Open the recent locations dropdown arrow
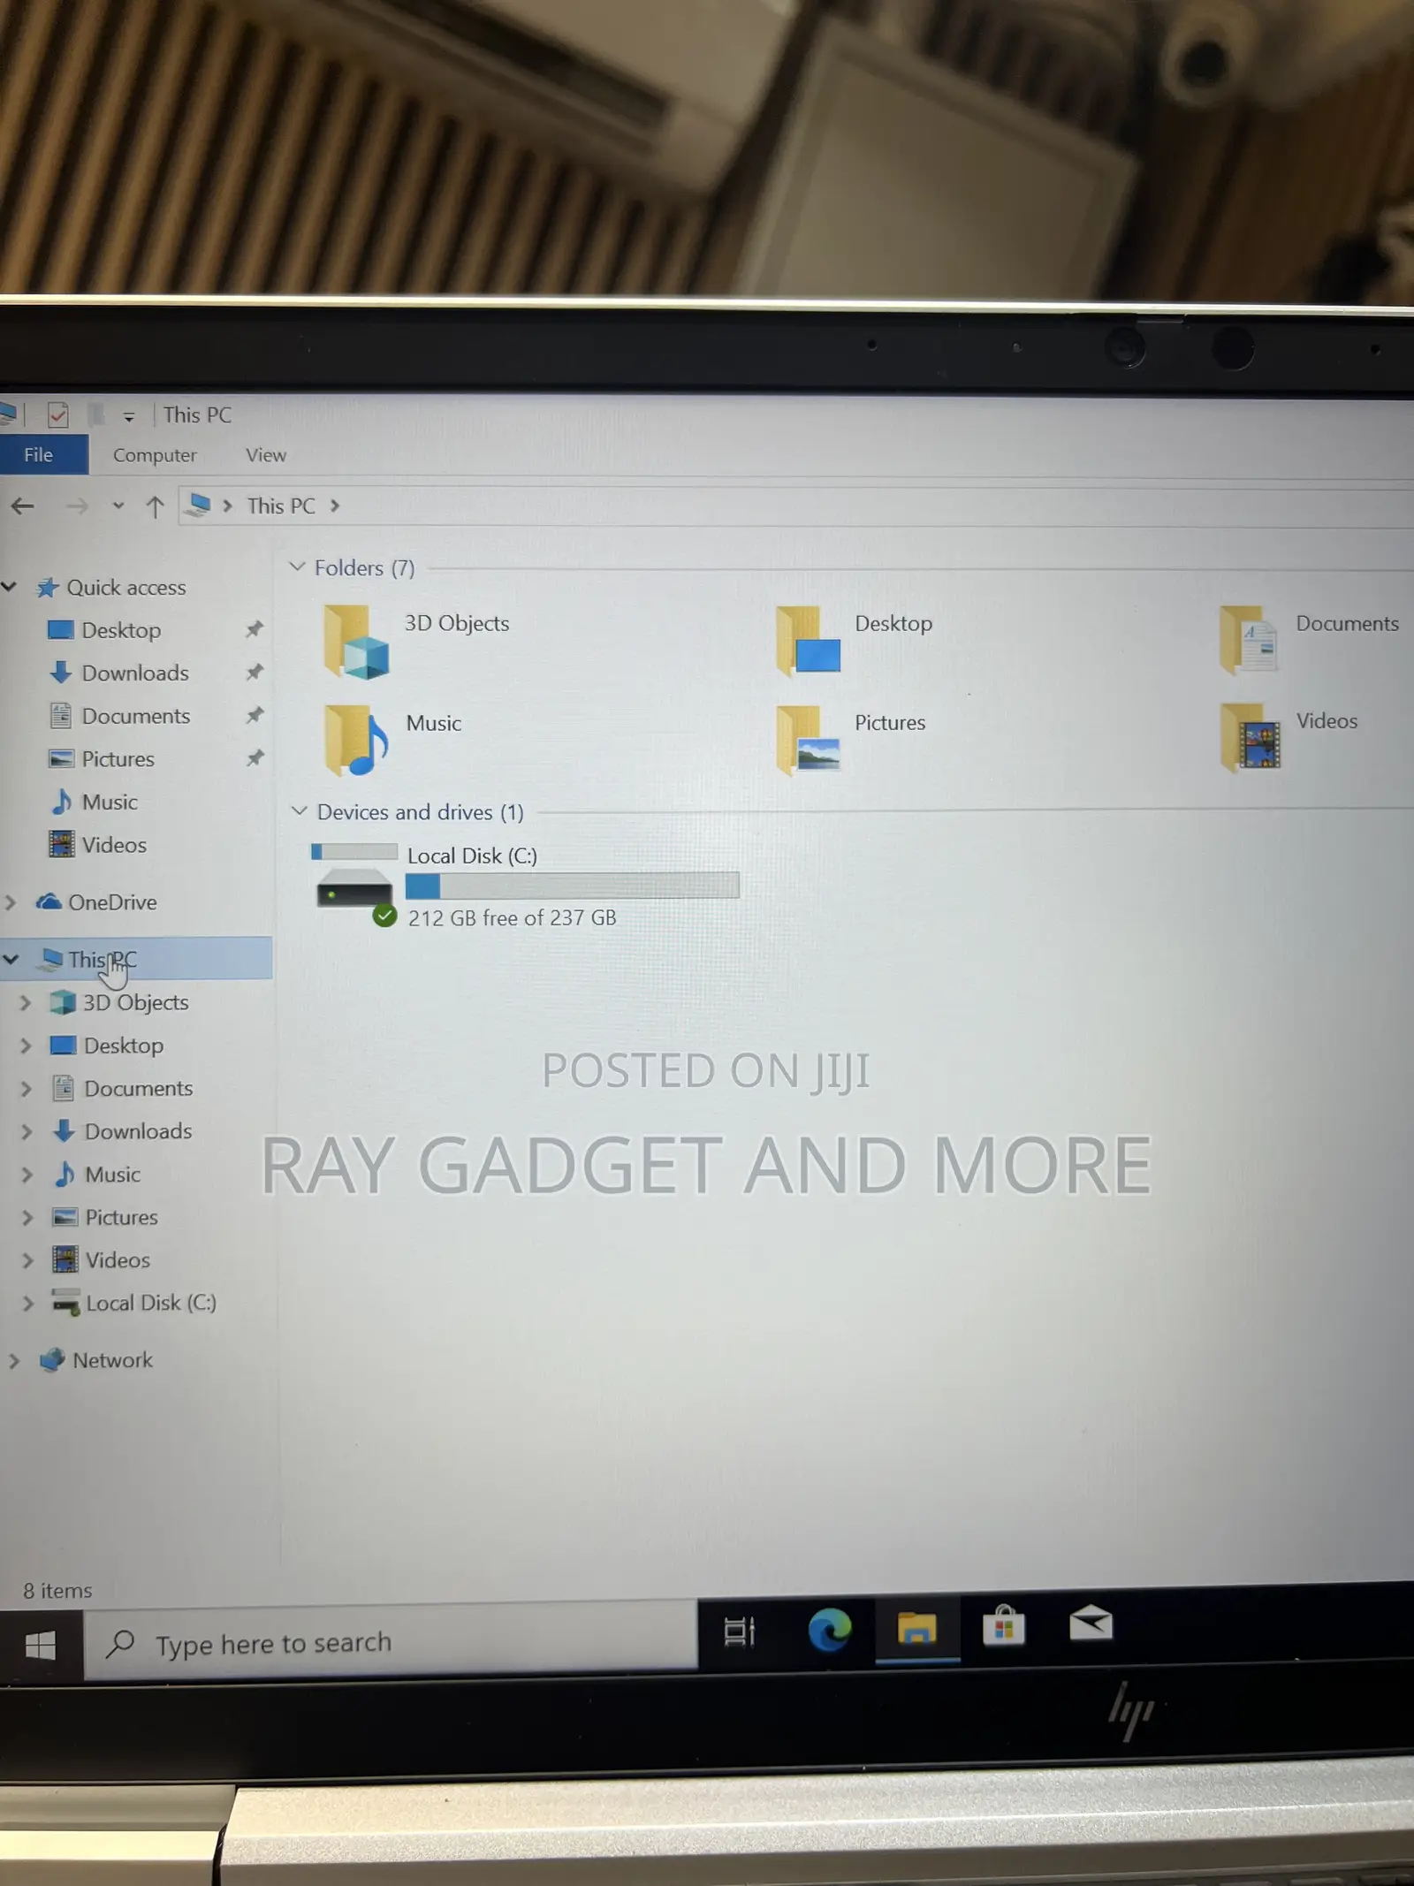Screen dimensions: 1414x1886 (x=118, y=506)
